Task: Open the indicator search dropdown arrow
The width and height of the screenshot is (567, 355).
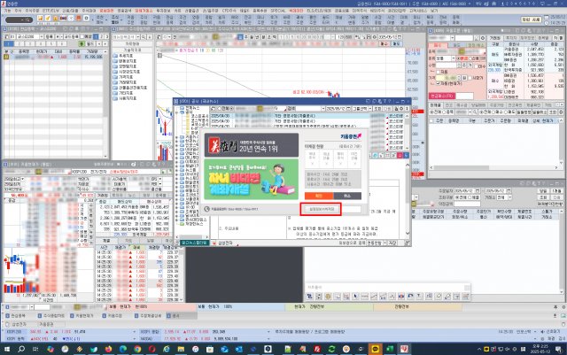Action: point(138,37)
